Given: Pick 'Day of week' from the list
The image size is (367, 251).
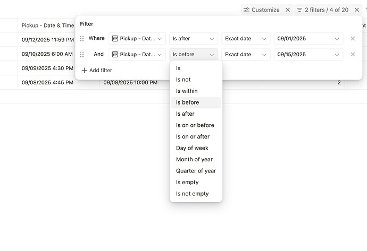Looking at the screenshot, I should point(192,148).
